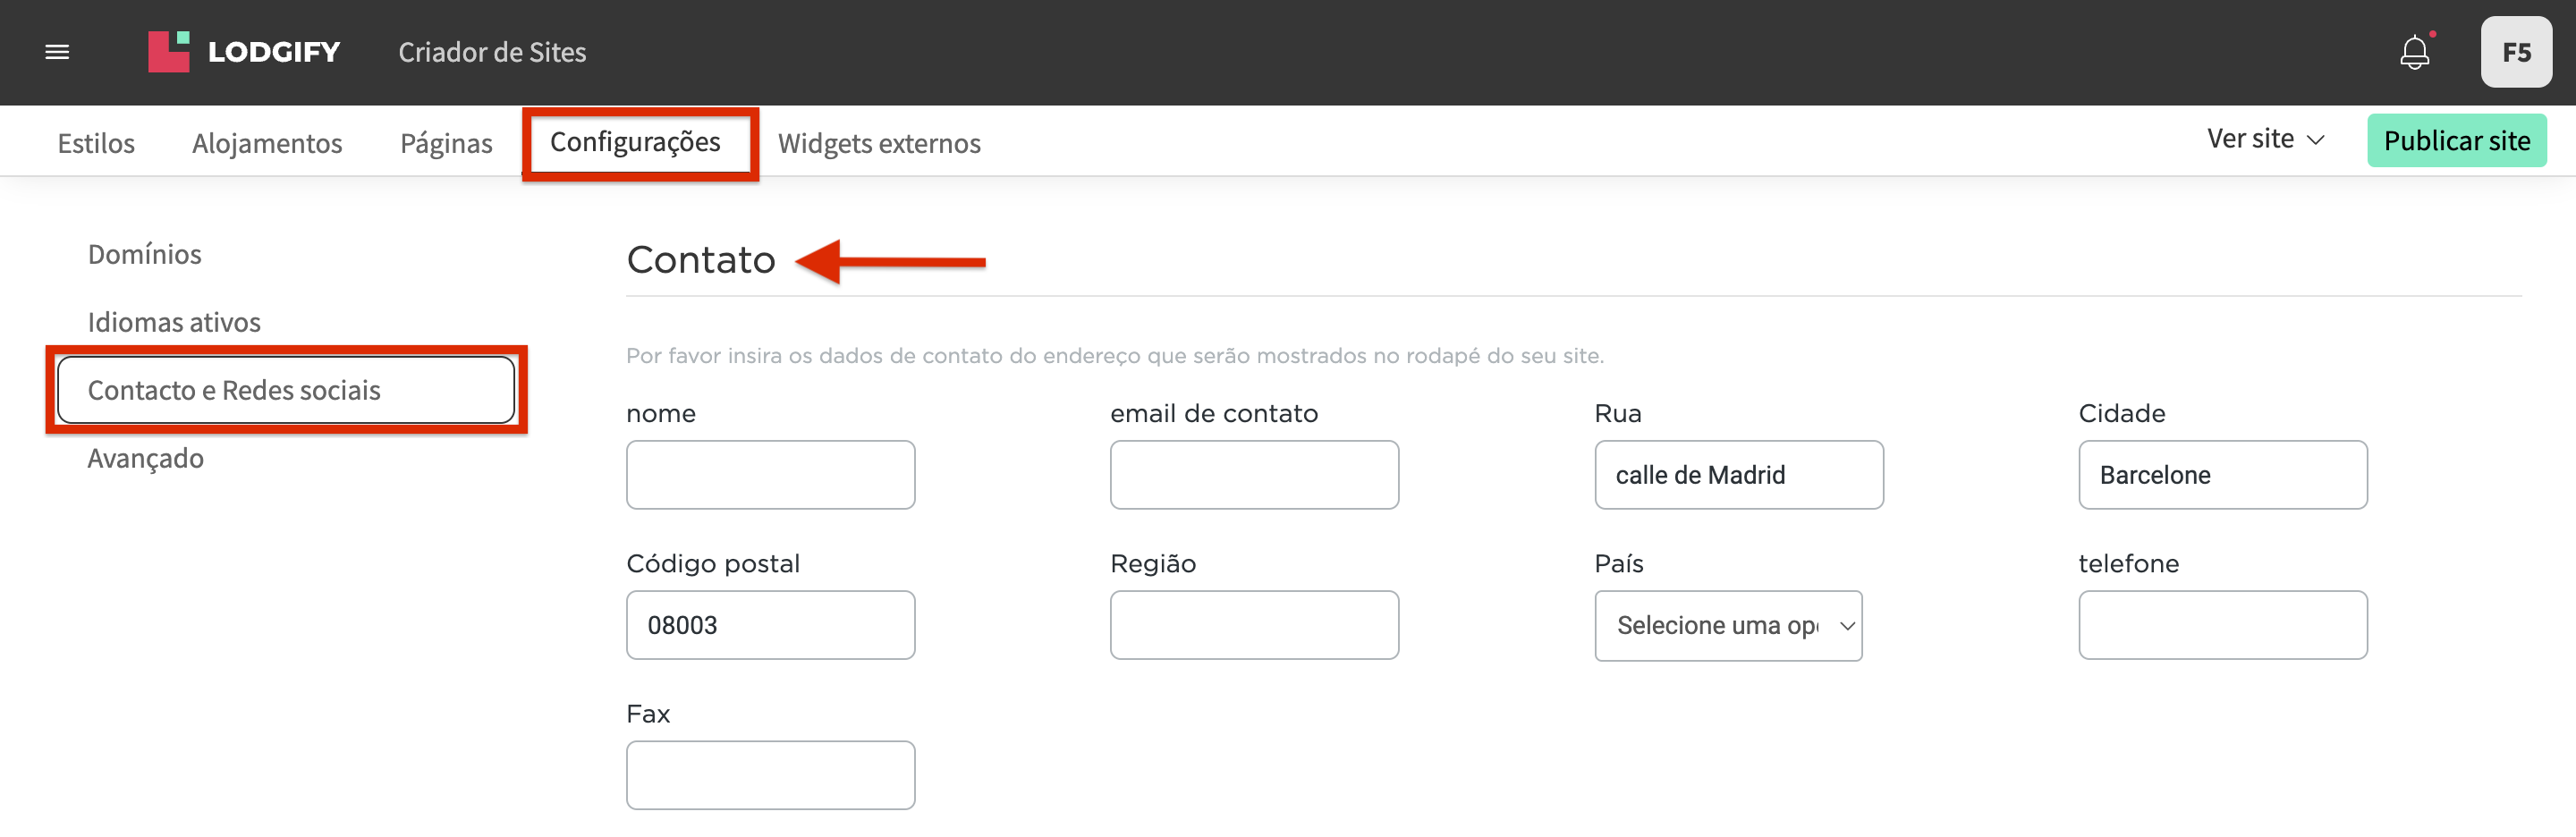2576x837 pixels.
Task: Click the nome input field
Action: tap(770, 474)
